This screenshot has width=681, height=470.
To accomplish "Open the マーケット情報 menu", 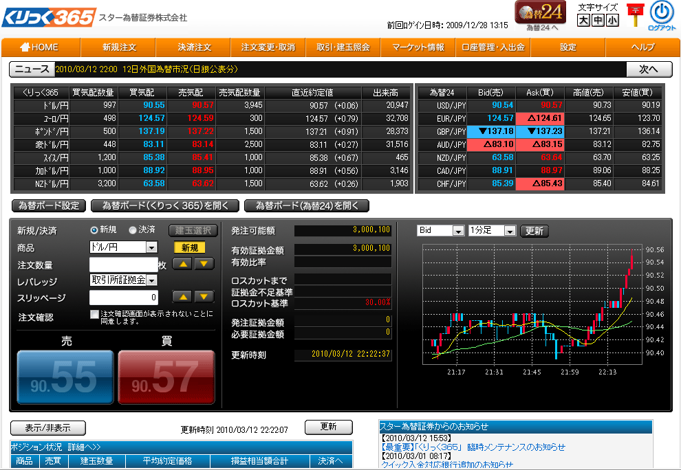I will (x=418, y=47).
